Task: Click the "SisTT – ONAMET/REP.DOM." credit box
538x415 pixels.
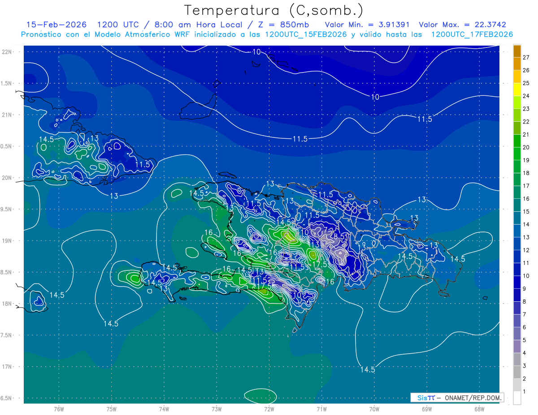Action: 457,398
